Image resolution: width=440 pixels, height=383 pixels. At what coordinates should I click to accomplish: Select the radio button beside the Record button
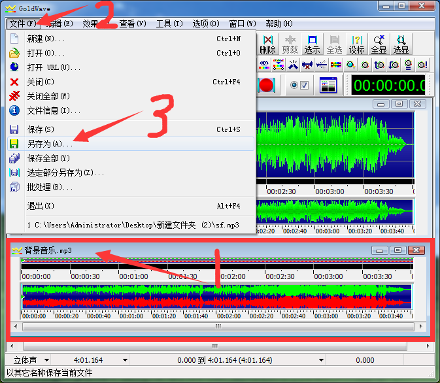[294, 85]
